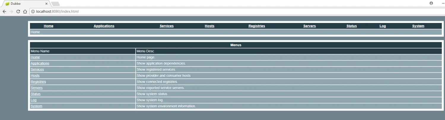The height and width of the screenshot is (120, 445).
Task: Open System in the top navigation bar
Action: pos(418,26)
